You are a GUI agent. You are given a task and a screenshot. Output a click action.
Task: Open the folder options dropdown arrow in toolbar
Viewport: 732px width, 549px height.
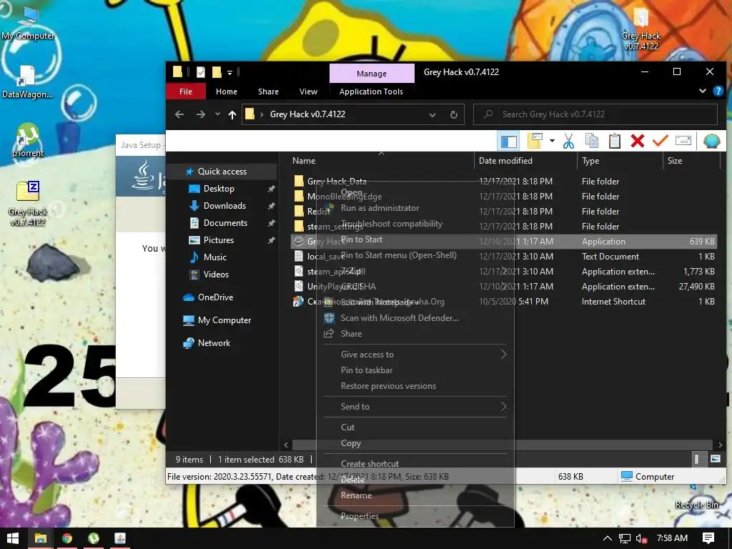click(552, 141)
